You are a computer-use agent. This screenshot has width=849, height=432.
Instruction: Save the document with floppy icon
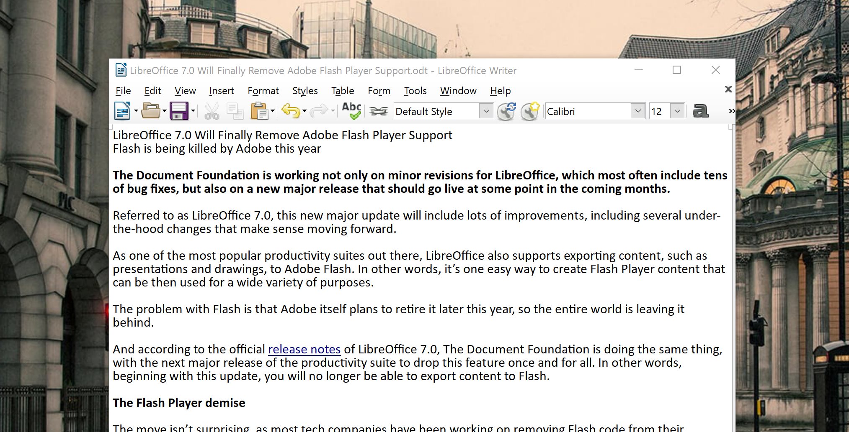coord(179,111)
